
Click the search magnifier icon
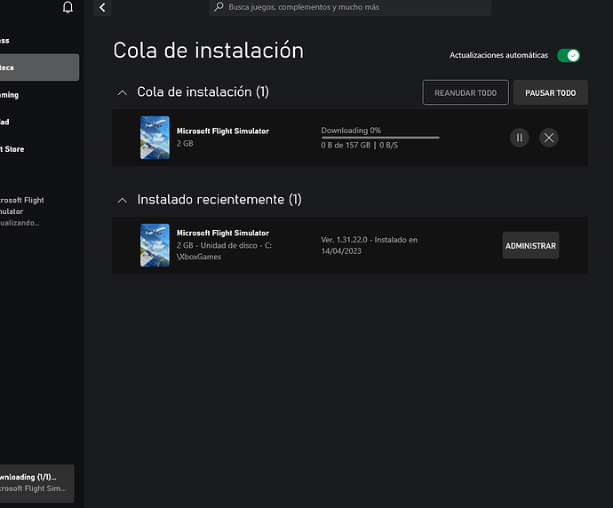pyautogui.click(x=219, y=6)
